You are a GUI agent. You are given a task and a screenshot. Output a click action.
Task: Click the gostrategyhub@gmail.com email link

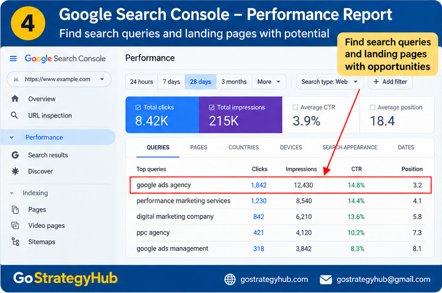[x=383, y=279]
